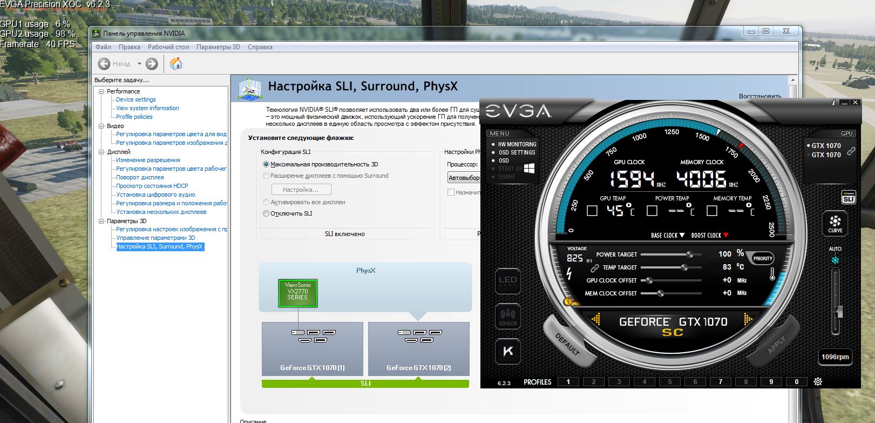Collapse the Дисплей tree node

tap(101, 152)
